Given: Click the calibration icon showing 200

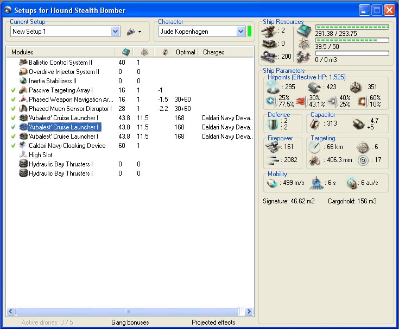Looking at the screenshot, I should click(269, 56).
